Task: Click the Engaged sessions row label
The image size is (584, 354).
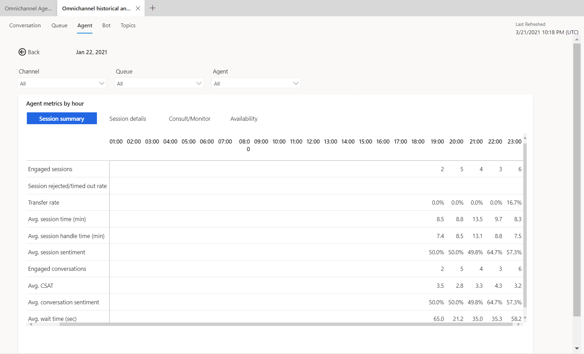Action: tap(50, 169)
